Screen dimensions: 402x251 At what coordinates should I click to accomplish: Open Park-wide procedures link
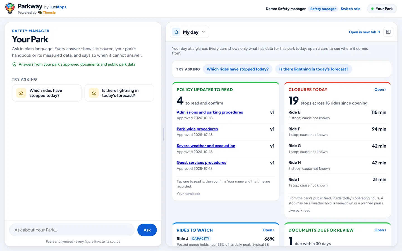[x=197, y=129]
